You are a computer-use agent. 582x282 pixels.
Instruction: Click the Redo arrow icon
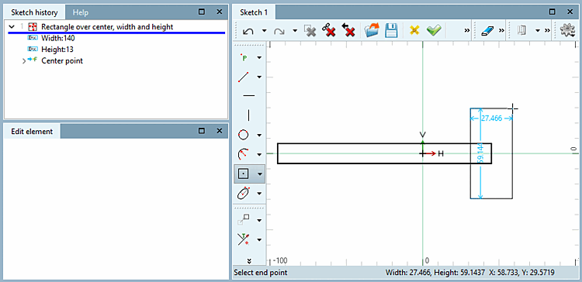tap(279, 31)
